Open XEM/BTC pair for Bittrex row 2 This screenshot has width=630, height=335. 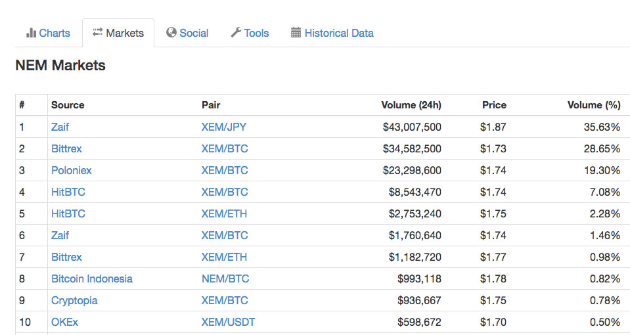(x=225, y=148)
